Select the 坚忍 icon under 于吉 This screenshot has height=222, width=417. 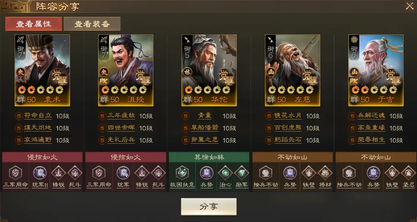coord(409,173)
